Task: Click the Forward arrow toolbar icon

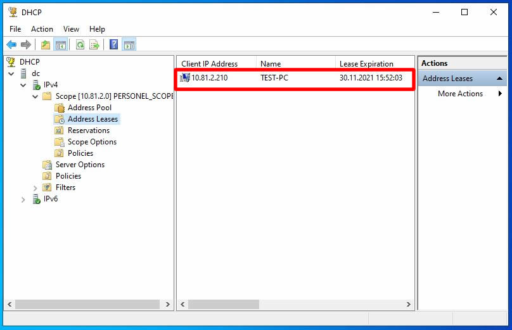Action: [26, 44]
